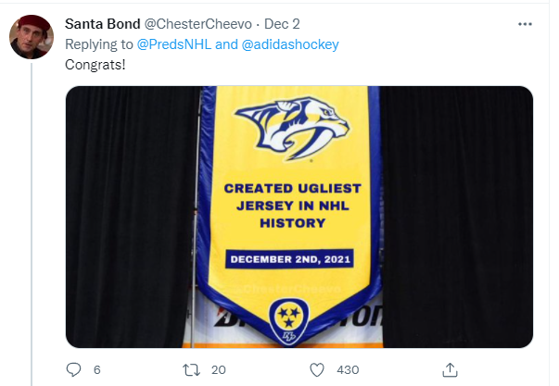The image size is (559, 386).
Task: Click the retweet count 20
Action: [x=219, y=369]
